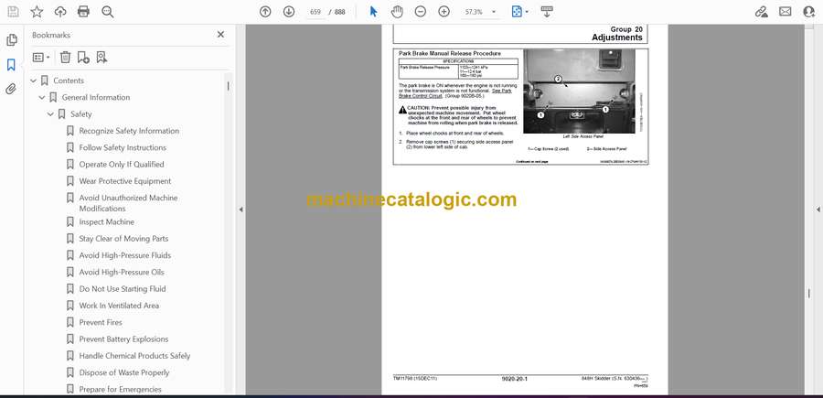
Task: Open Handle Chemical Products Safely bookmark
Action: [x=135, y=356]
